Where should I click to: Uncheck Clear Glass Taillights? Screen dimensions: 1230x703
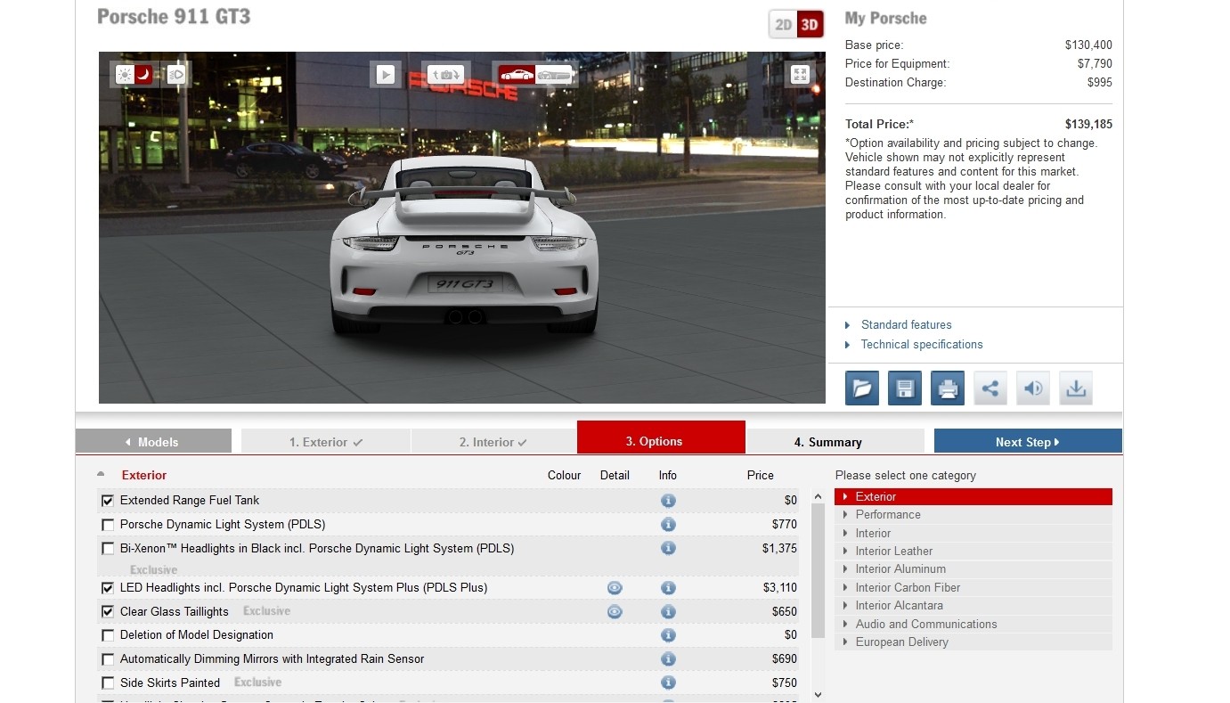(x=108, y=612)
